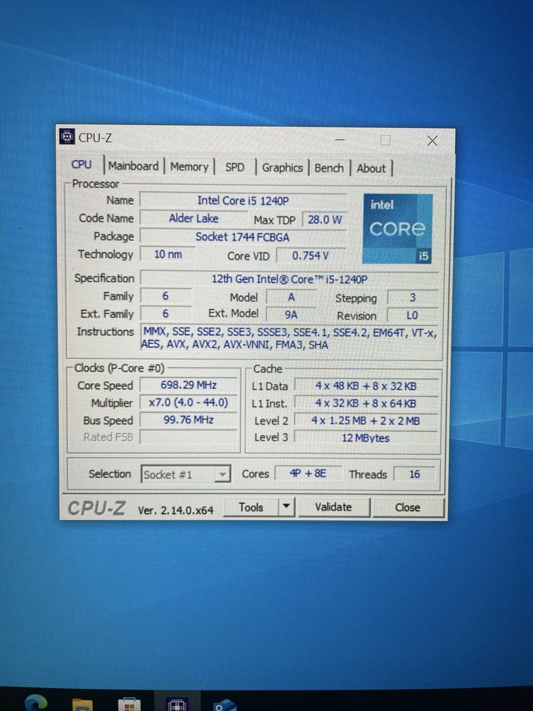Minimize the CPU-Z window
The image size is (533, 711).
click(x=340, y=139)
